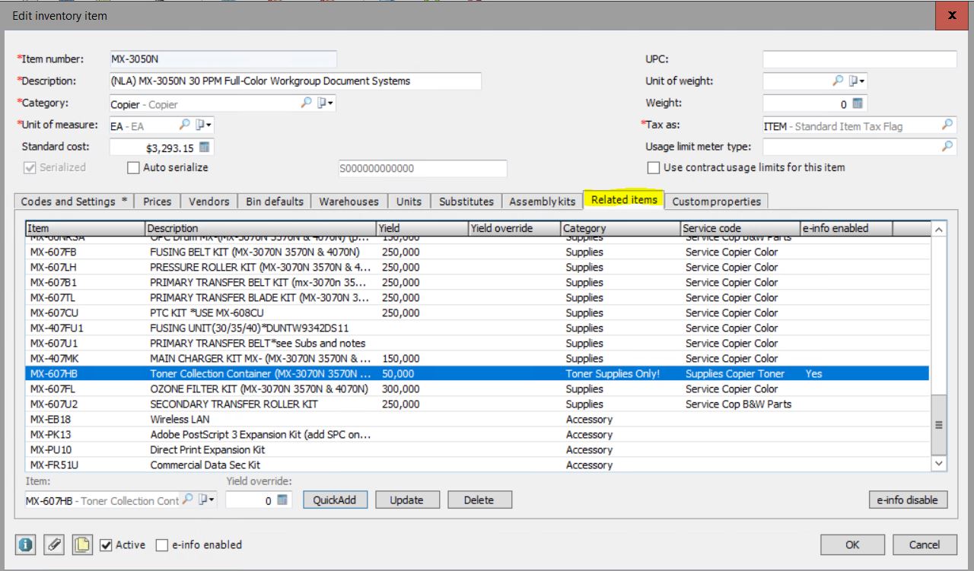Open the Item field lookup magnifier below the list
The width and height of the screenshot is (974, 571).
tap(187, 500)
